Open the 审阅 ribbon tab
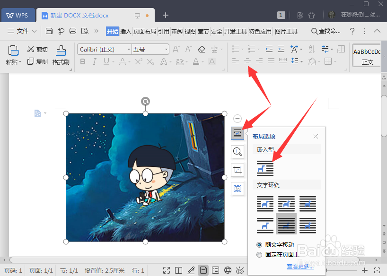The height and width of the screenshot is (276, 387). pos(177,31)
